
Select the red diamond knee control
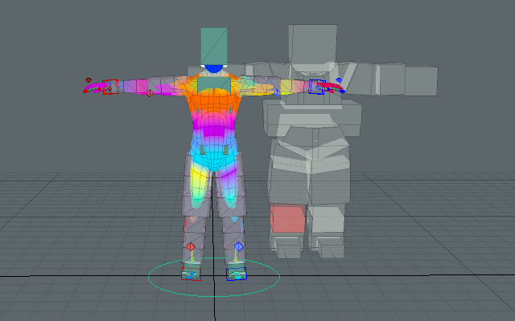click(x=191, y=246)
